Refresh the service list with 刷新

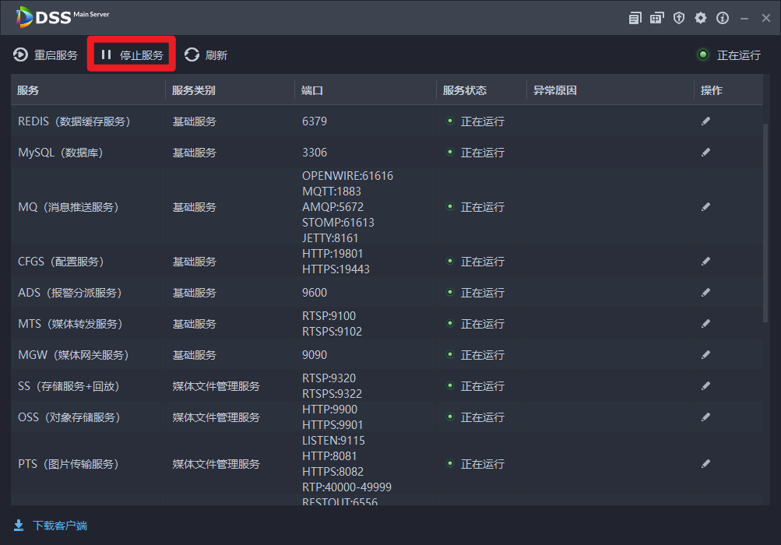[206, 55]
